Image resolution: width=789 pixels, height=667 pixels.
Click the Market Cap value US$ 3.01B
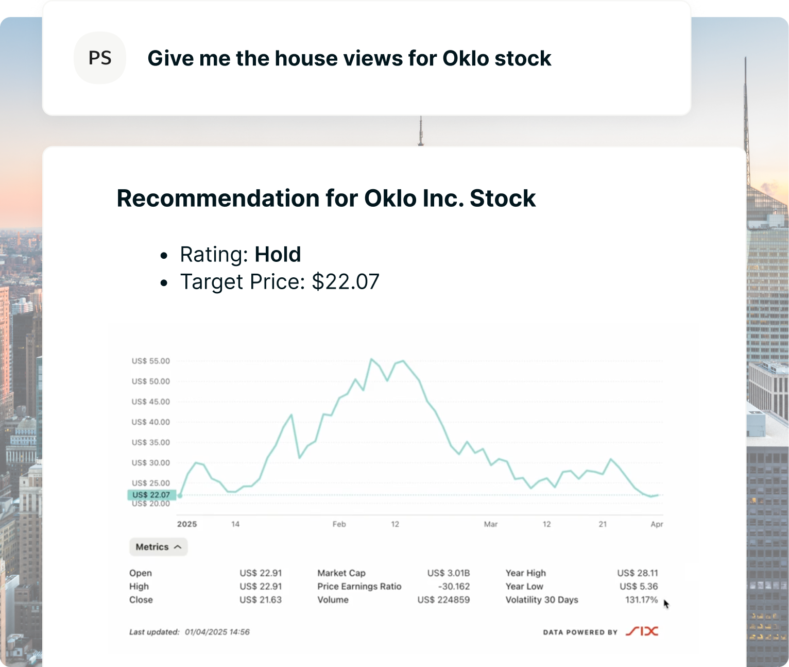click(449, 573)
